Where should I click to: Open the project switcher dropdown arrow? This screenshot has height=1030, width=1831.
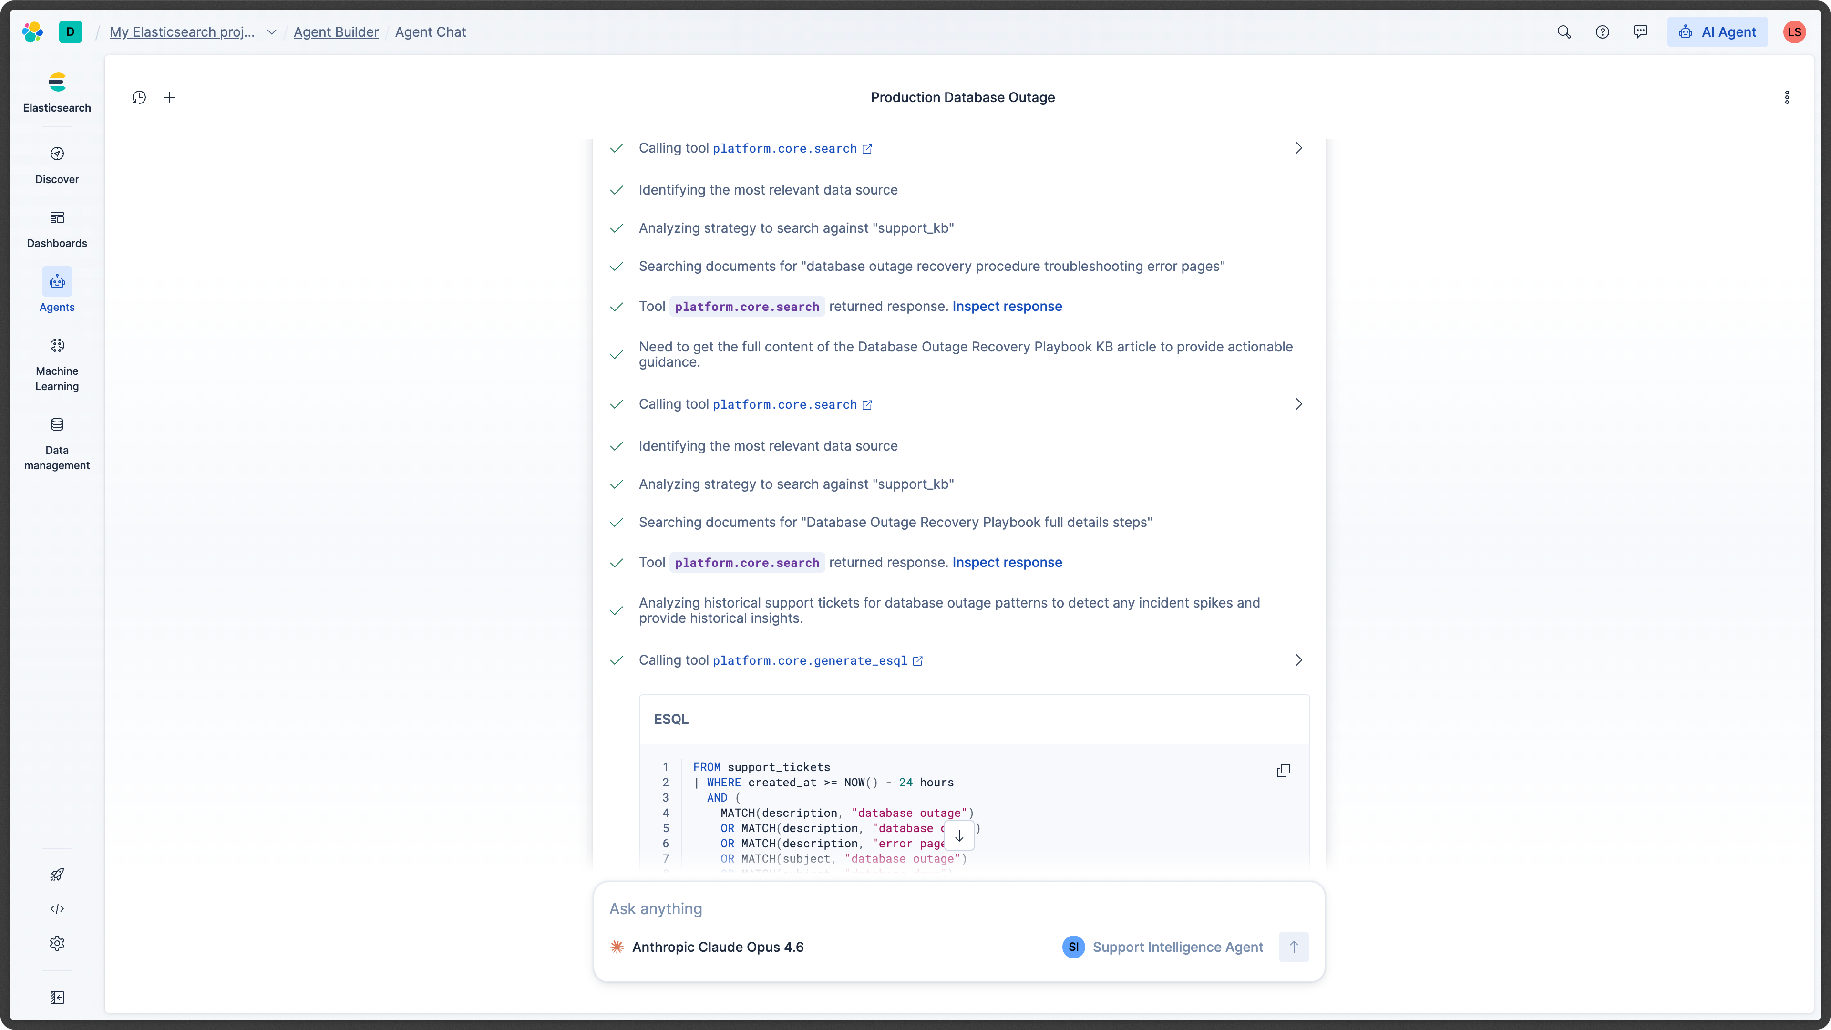271,32
